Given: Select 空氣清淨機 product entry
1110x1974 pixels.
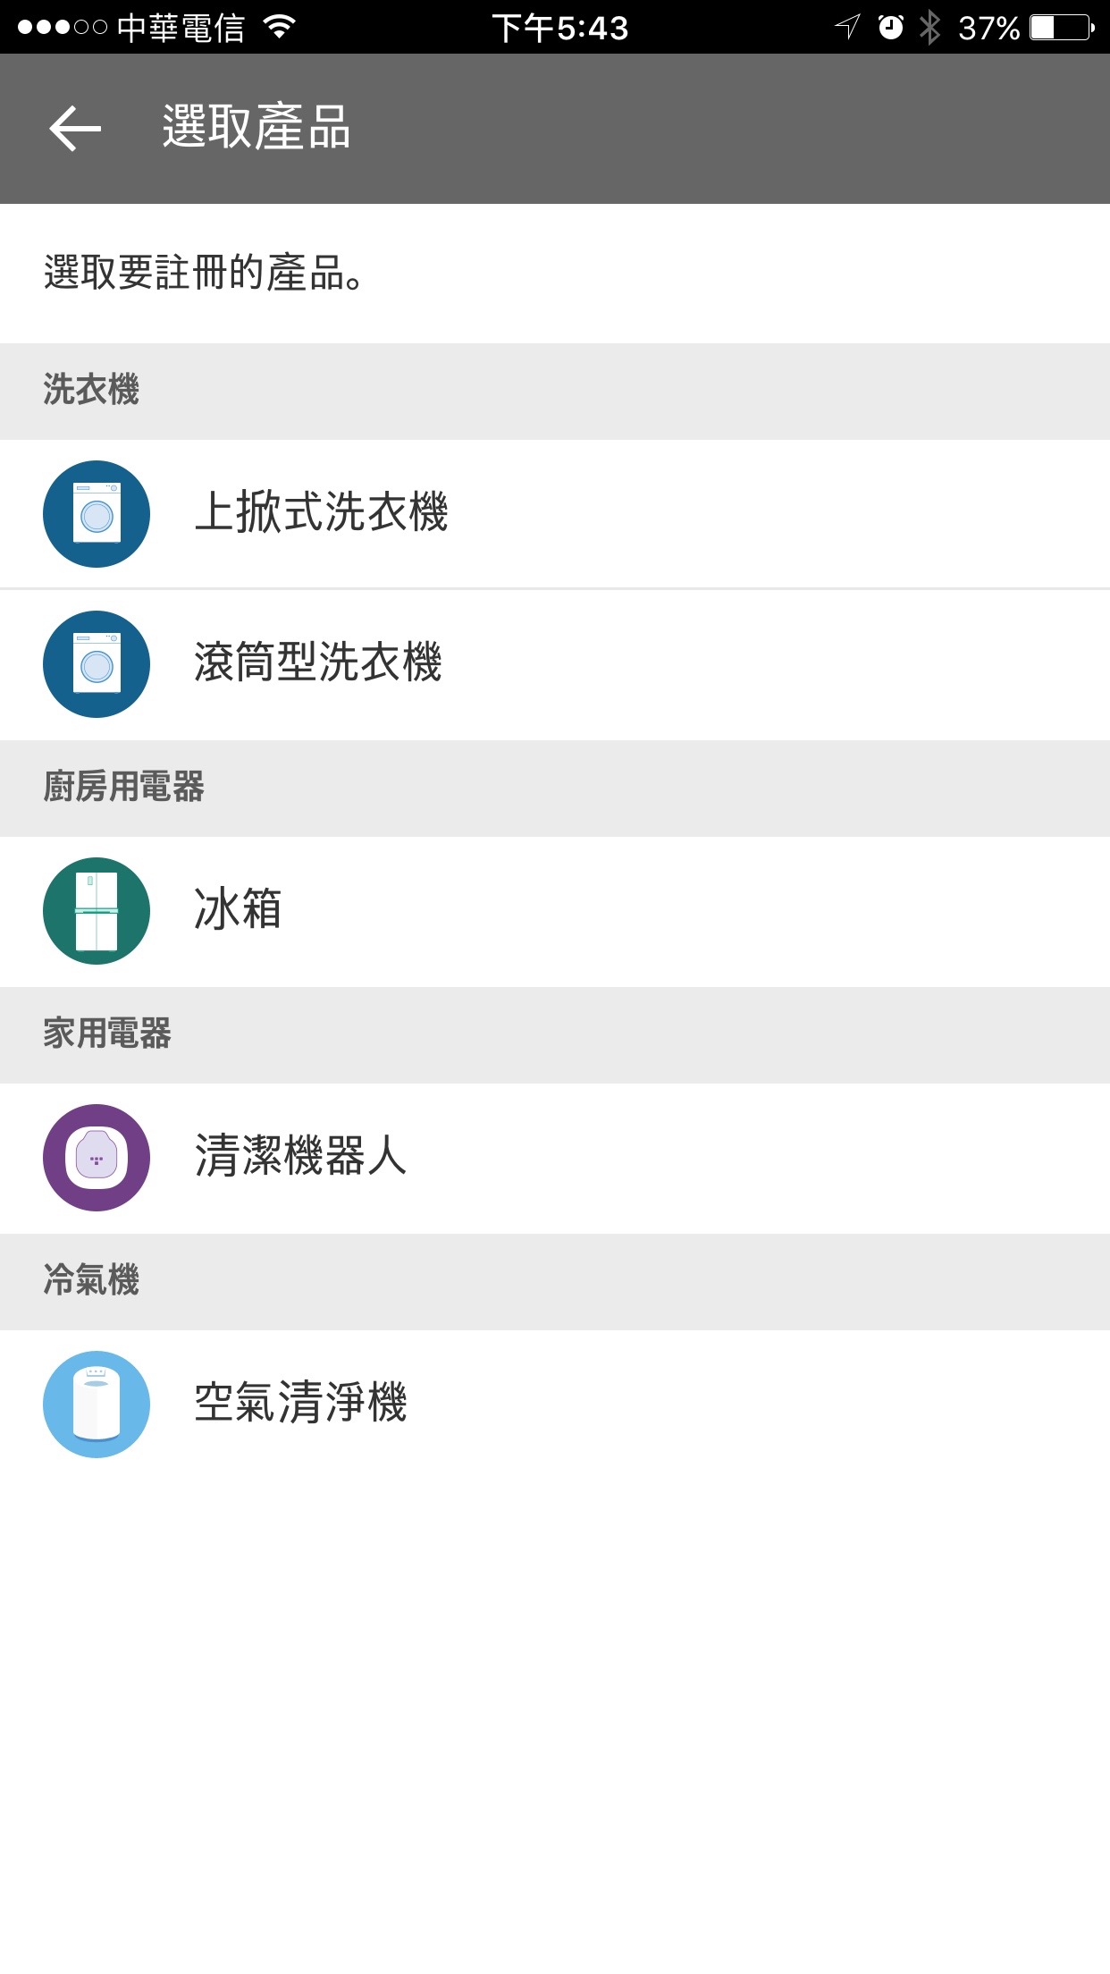Looking at the screenshot, I should (x=300, y=1403).
